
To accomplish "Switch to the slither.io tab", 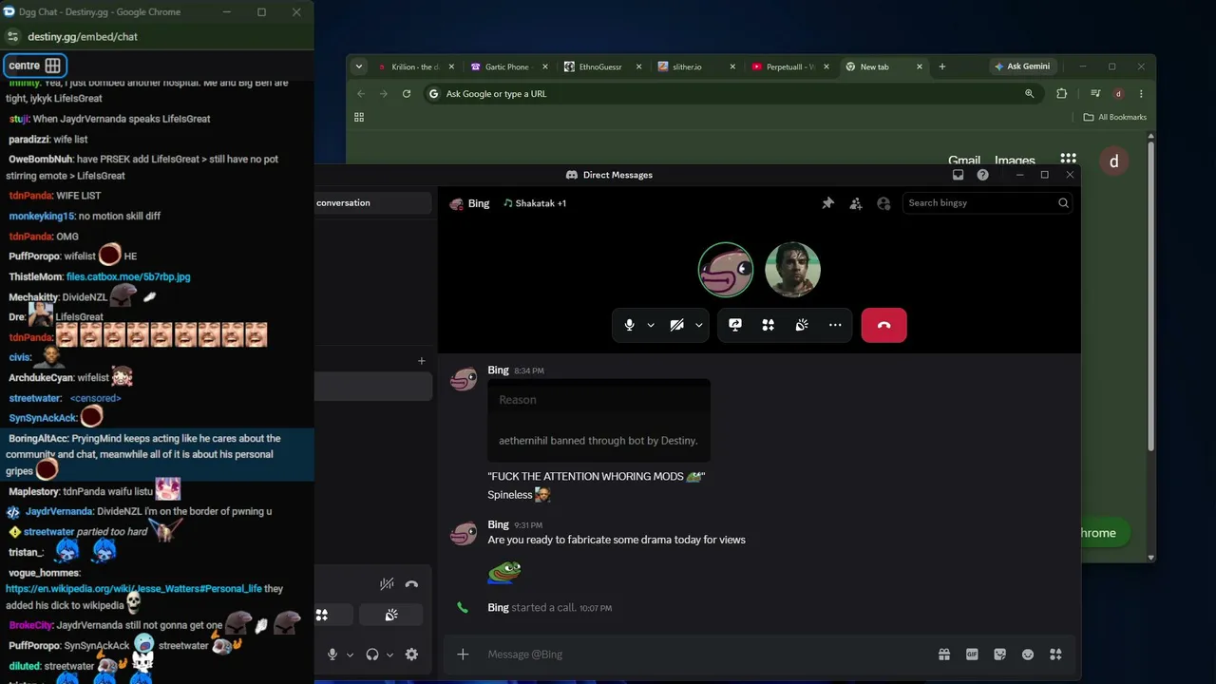I will tap(693, 66).
